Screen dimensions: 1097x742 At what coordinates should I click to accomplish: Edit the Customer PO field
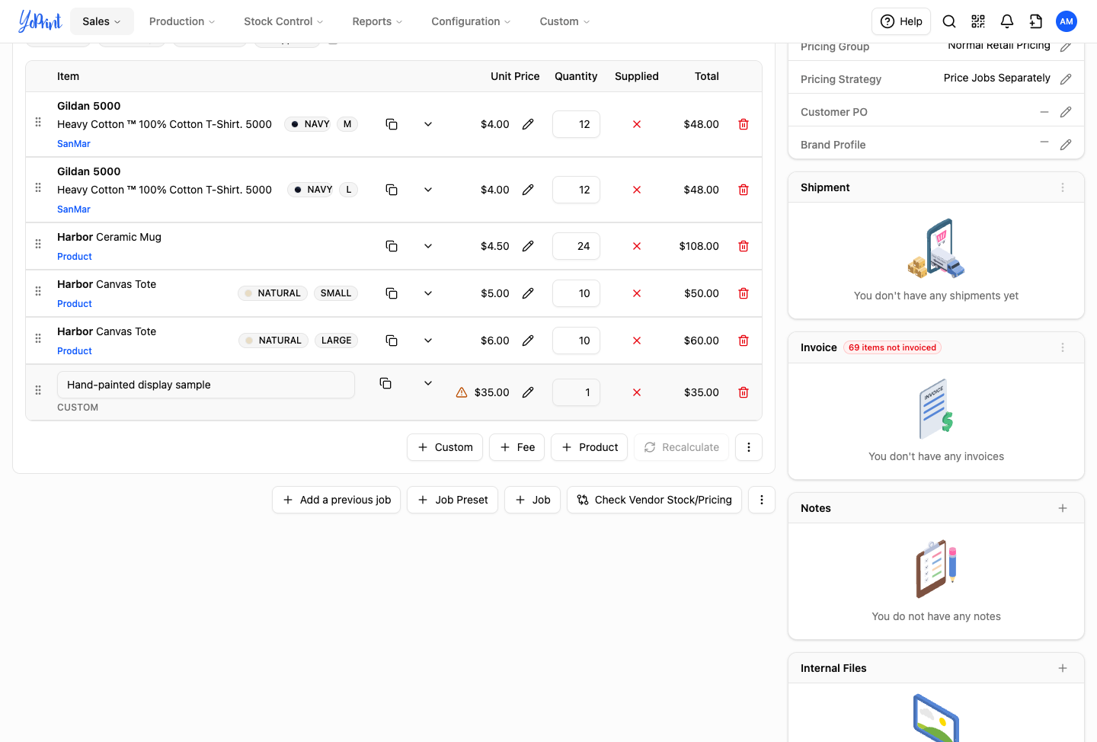1066,112
